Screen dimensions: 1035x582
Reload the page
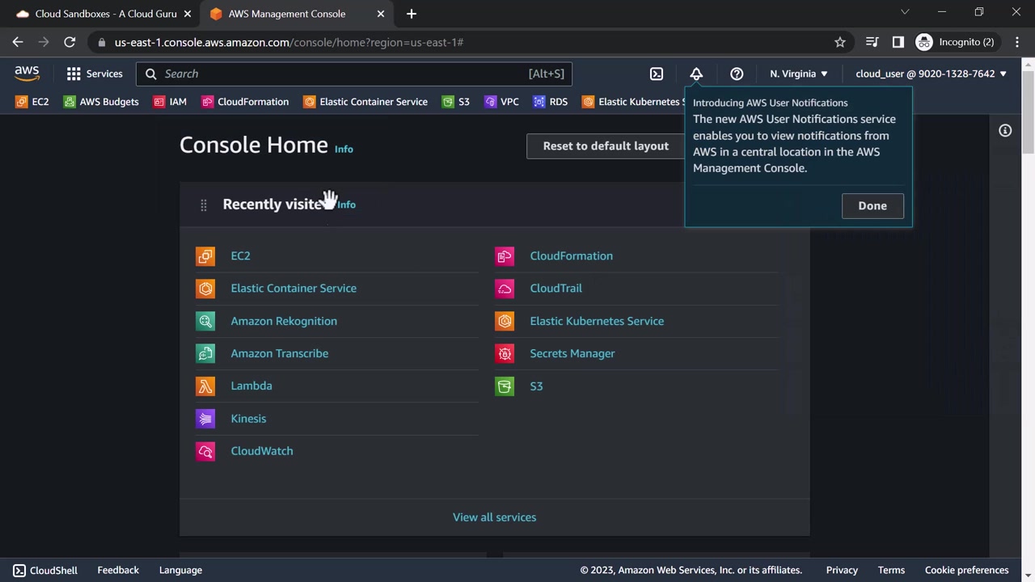click(70, 42)
